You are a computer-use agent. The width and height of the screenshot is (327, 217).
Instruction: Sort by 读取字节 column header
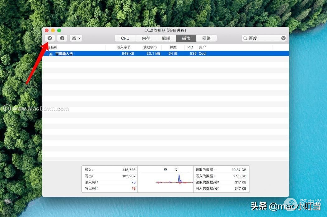150,47
